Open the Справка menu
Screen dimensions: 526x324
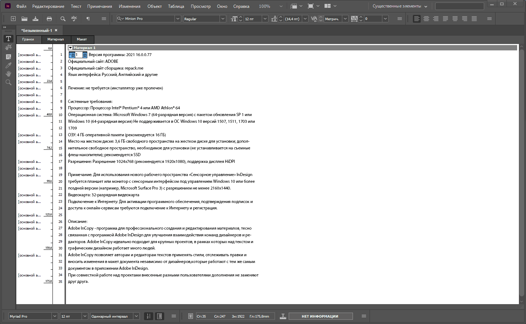coord(241,6)
